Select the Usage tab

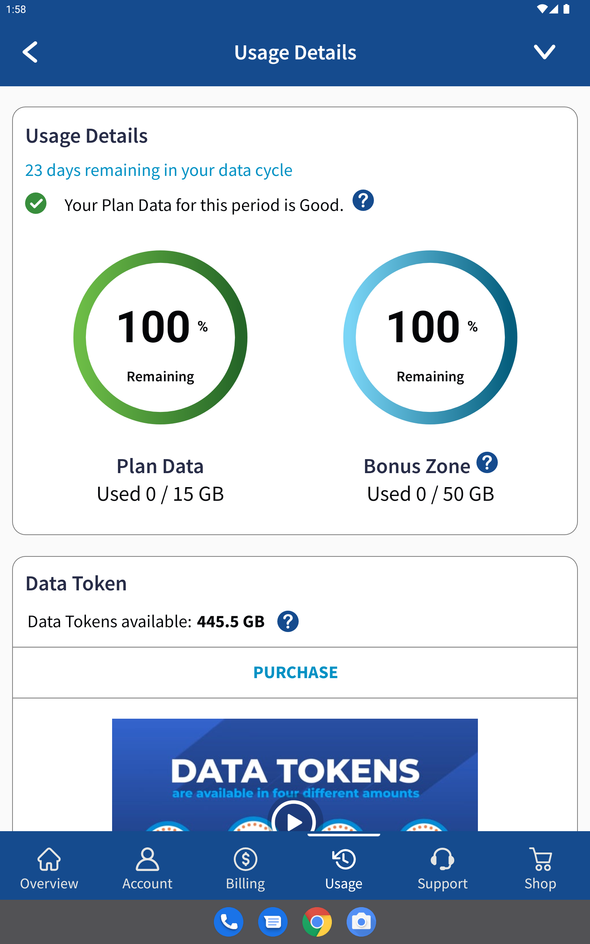coord(344,869)
